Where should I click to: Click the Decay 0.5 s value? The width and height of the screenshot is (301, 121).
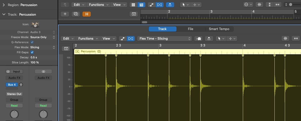point(34,57)
